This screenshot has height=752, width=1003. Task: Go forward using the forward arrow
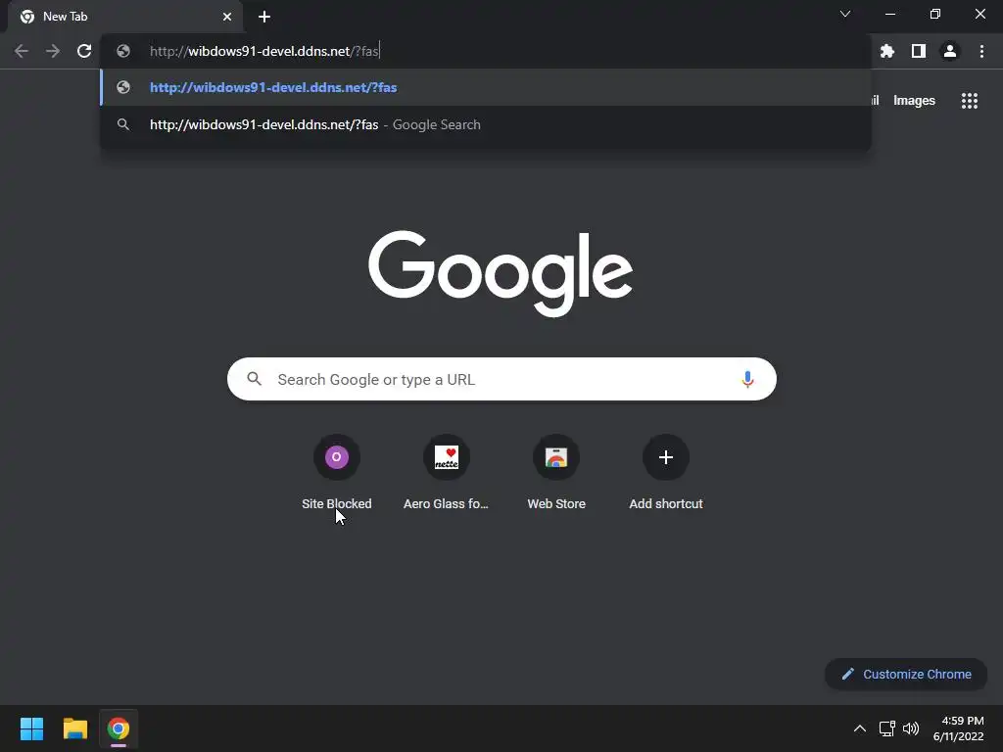click(x=53, y=51)
